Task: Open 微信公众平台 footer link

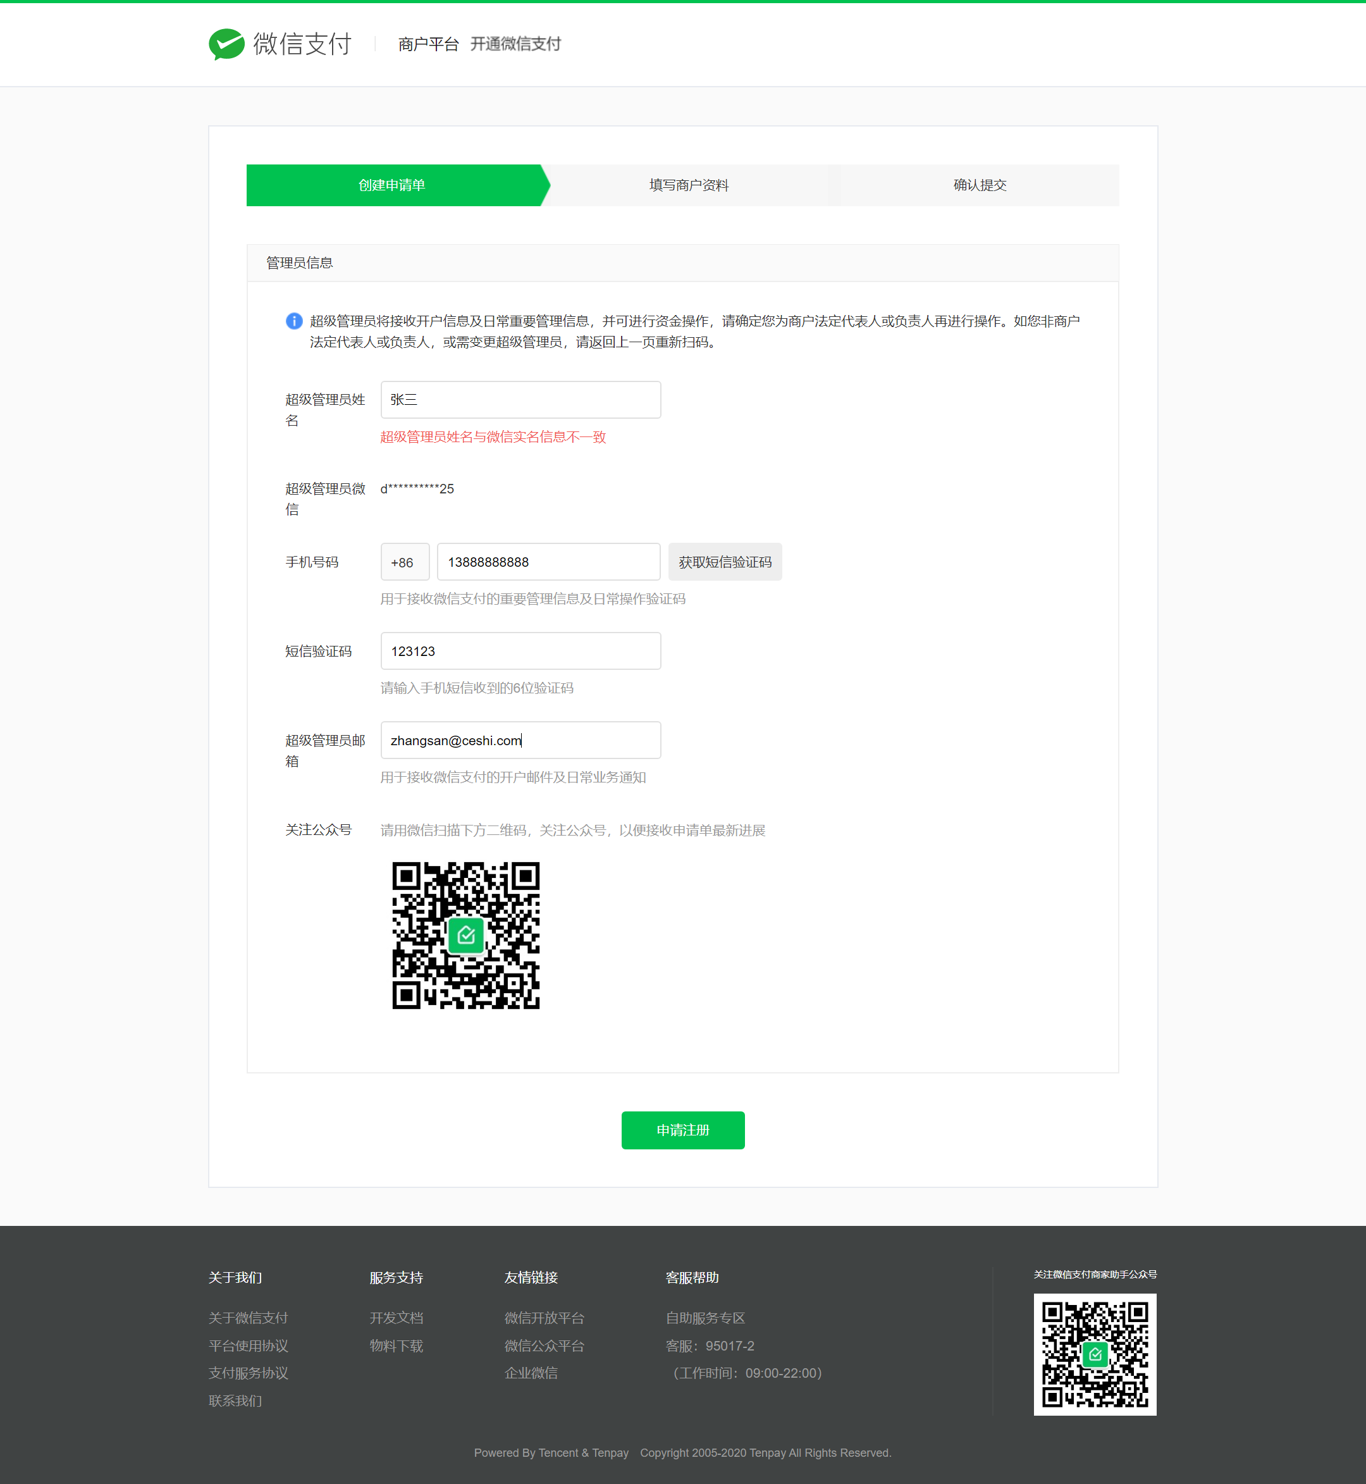Action: click(544, 1345)
